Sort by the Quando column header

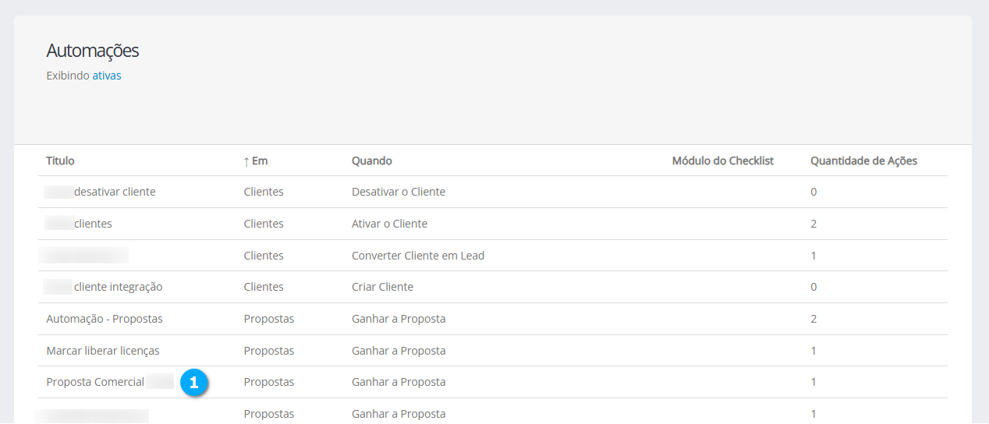click(371, 161)
